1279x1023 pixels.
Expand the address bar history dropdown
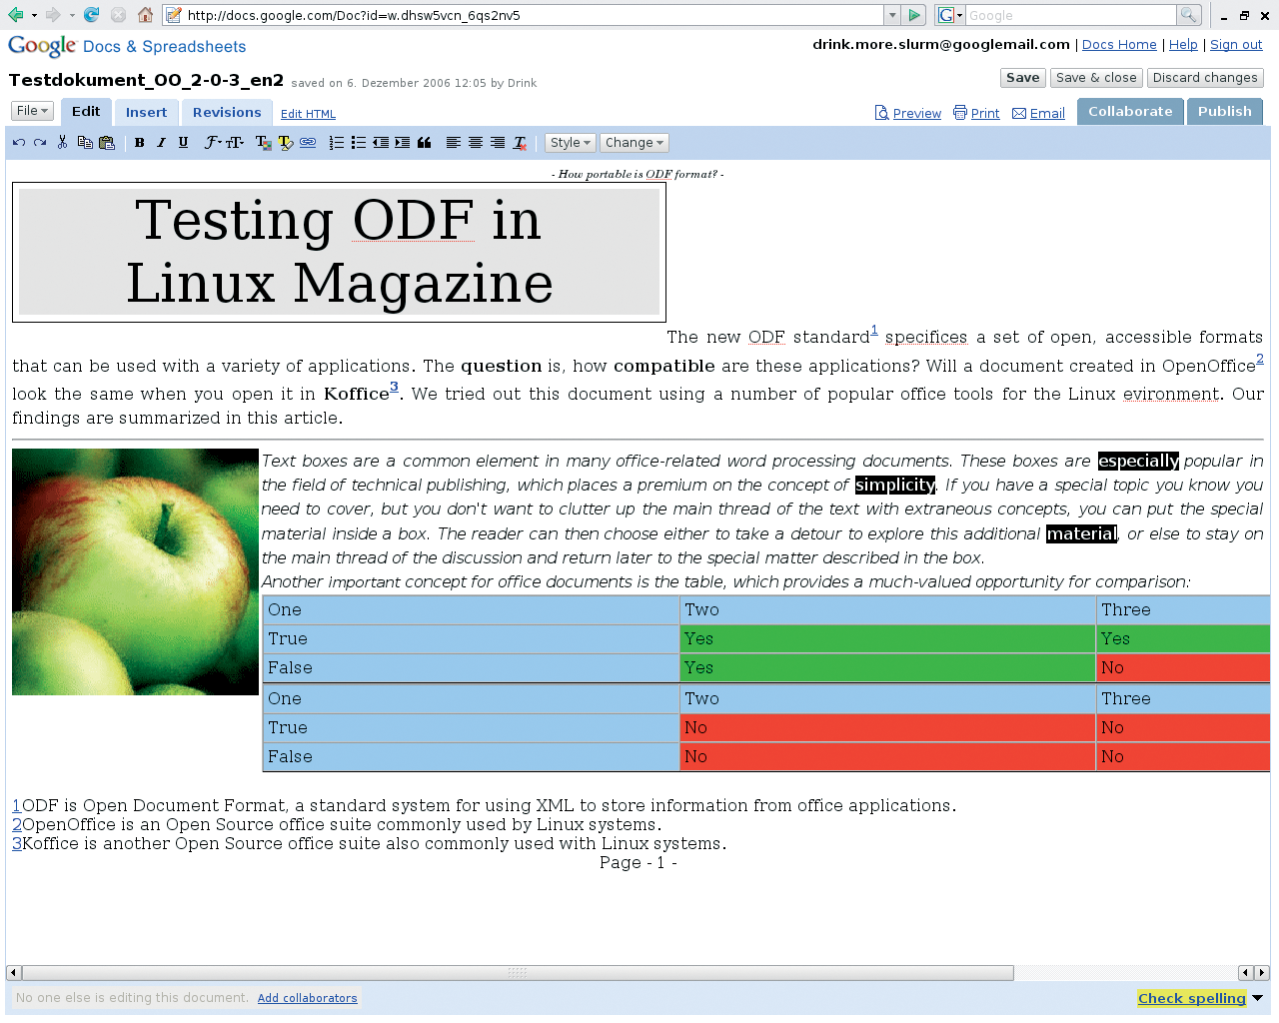click(x=892, y=15)
